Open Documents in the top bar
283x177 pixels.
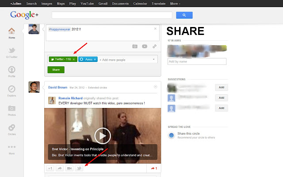(x=120, y=4)
